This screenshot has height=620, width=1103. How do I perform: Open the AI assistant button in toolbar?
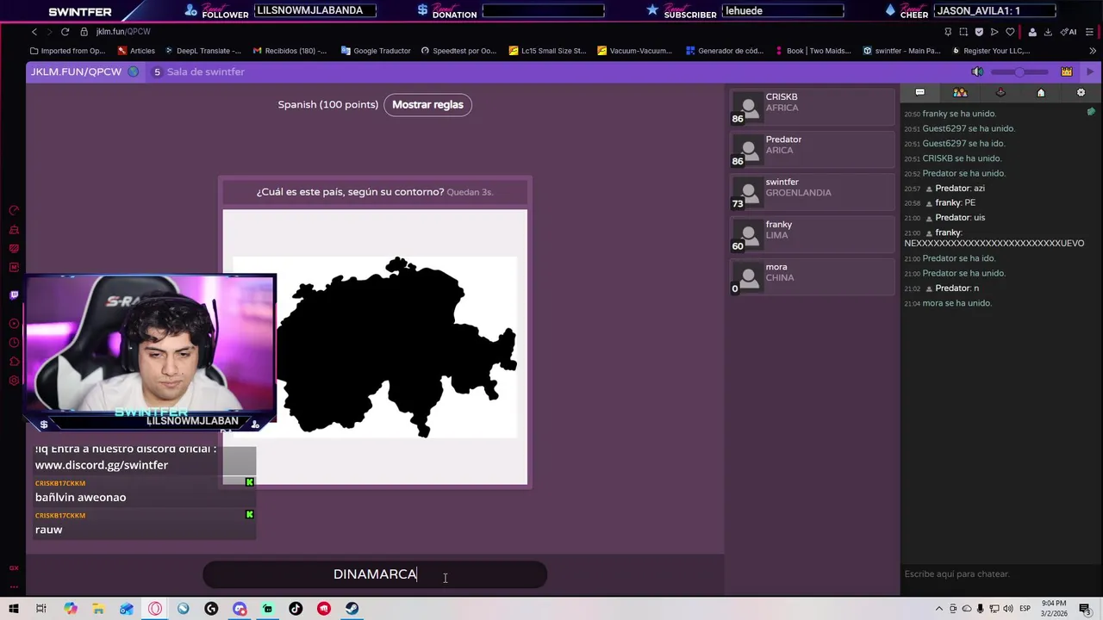tap(1069, 32)
